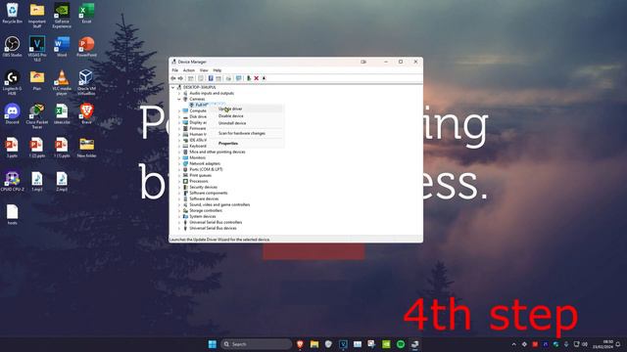
Task: Expand the Monitors category
Action: pos(179,157)
